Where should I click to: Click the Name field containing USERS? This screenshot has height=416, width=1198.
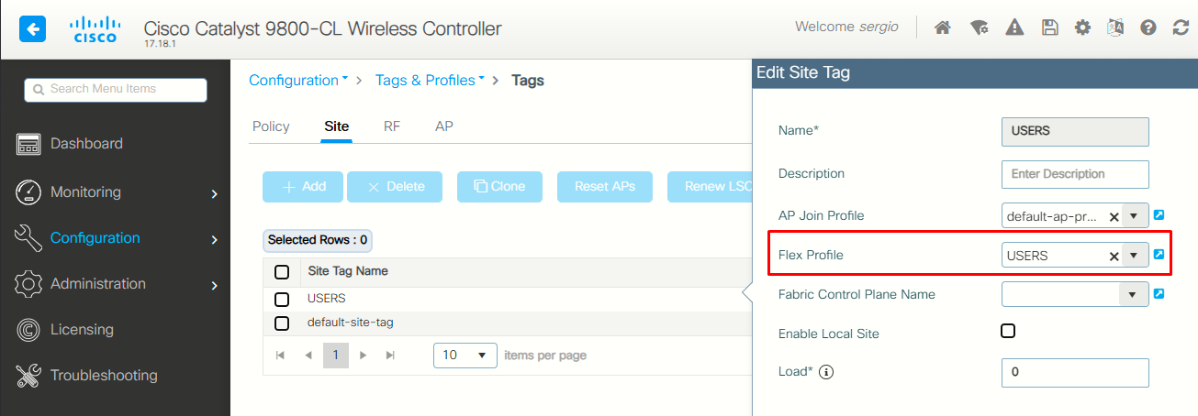(x=1075, y=131)
